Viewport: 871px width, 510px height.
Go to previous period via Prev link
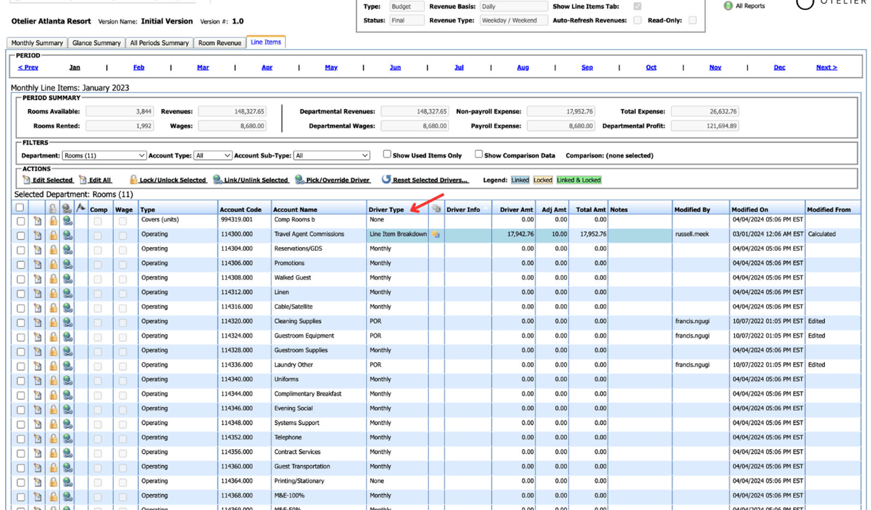28,67
